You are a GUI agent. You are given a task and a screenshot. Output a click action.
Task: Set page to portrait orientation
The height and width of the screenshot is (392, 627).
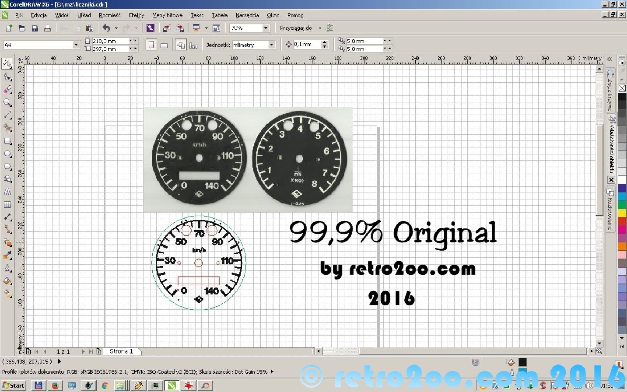151,45
